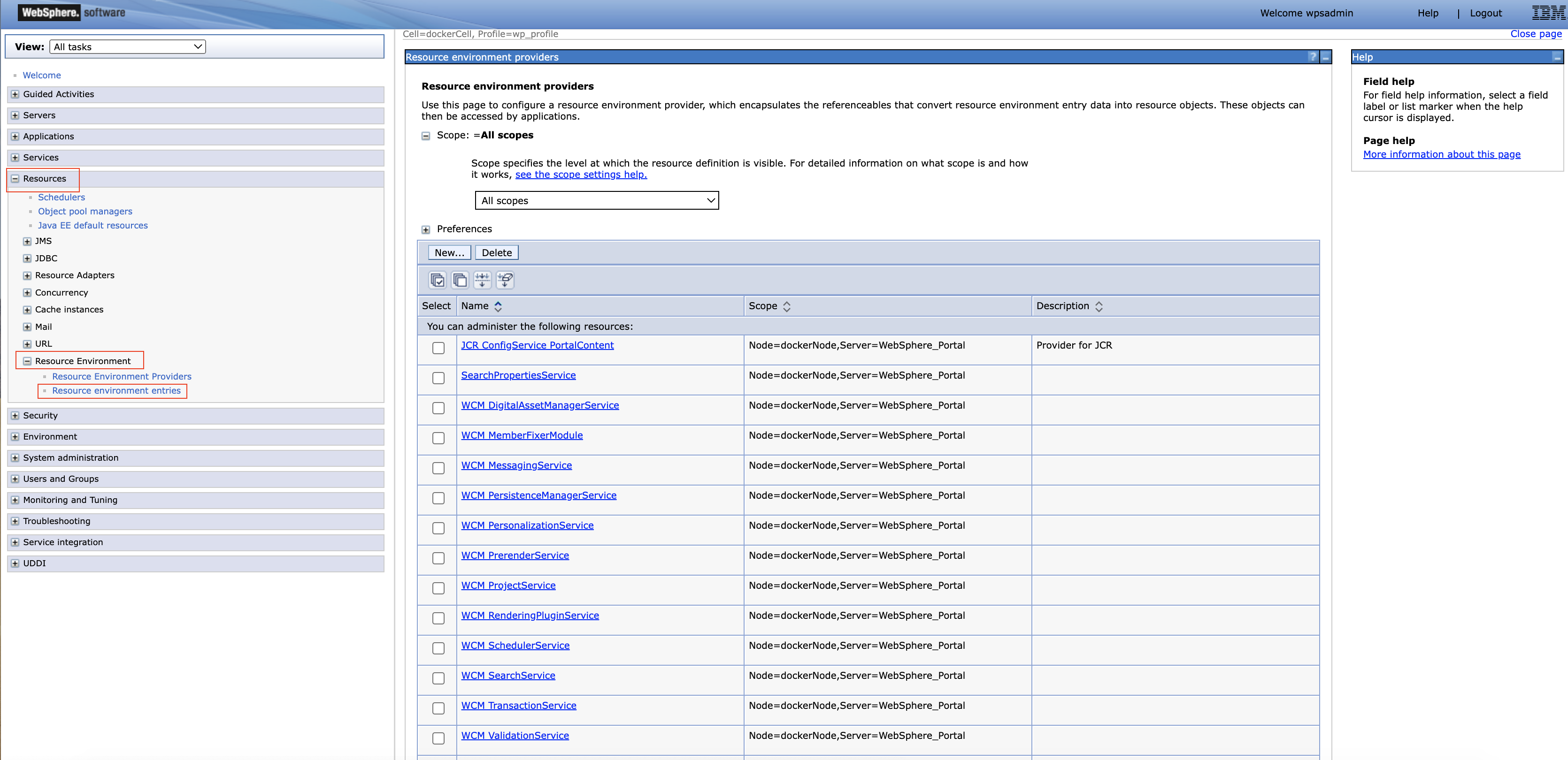Click the Deselect all items icon
This screenshot has width=1568, height=760.
[460, 280]
